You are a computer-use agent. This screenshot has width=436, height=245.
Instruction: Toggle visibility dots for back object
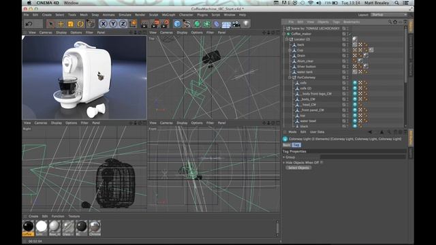pos(347,45)
